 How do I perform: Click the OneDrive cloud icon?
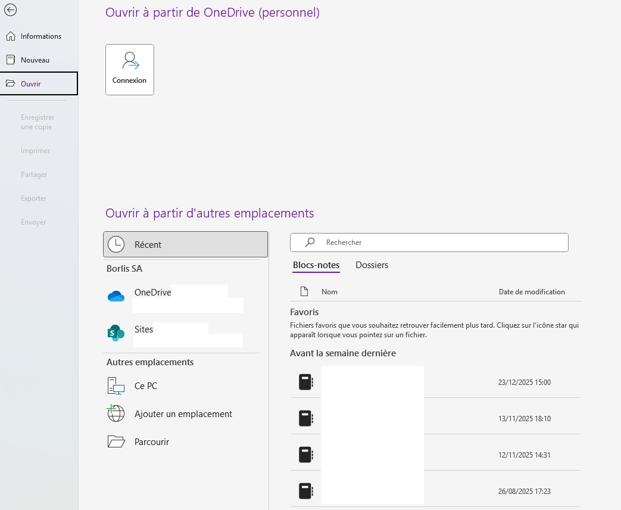pos(116,296)
